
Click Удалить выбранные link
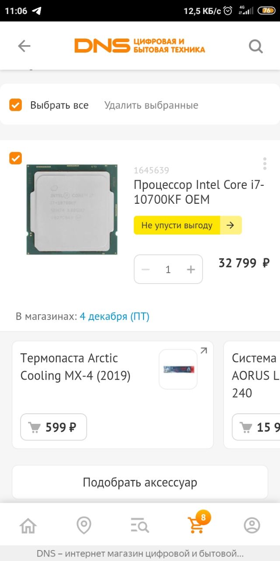coord(151,105)
